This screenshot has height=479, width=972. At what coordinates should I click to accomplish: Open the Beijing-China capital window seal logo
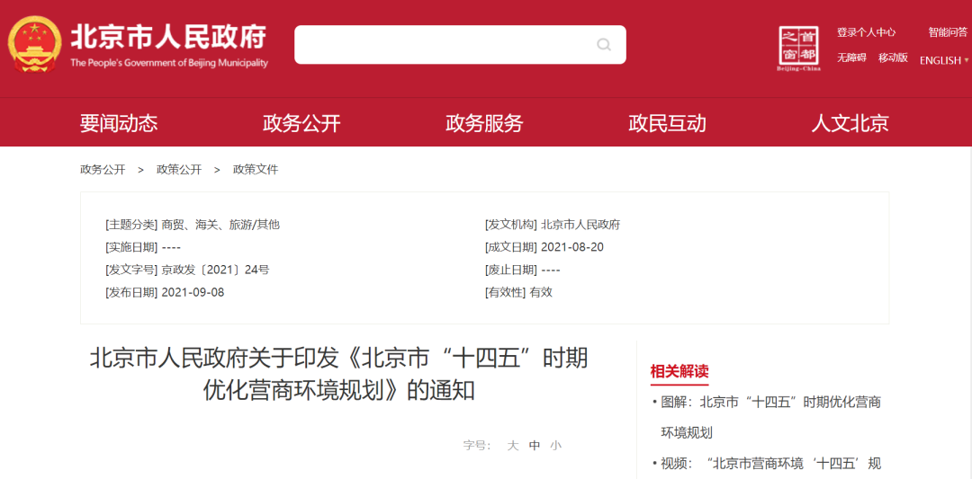tap(798, 49)
